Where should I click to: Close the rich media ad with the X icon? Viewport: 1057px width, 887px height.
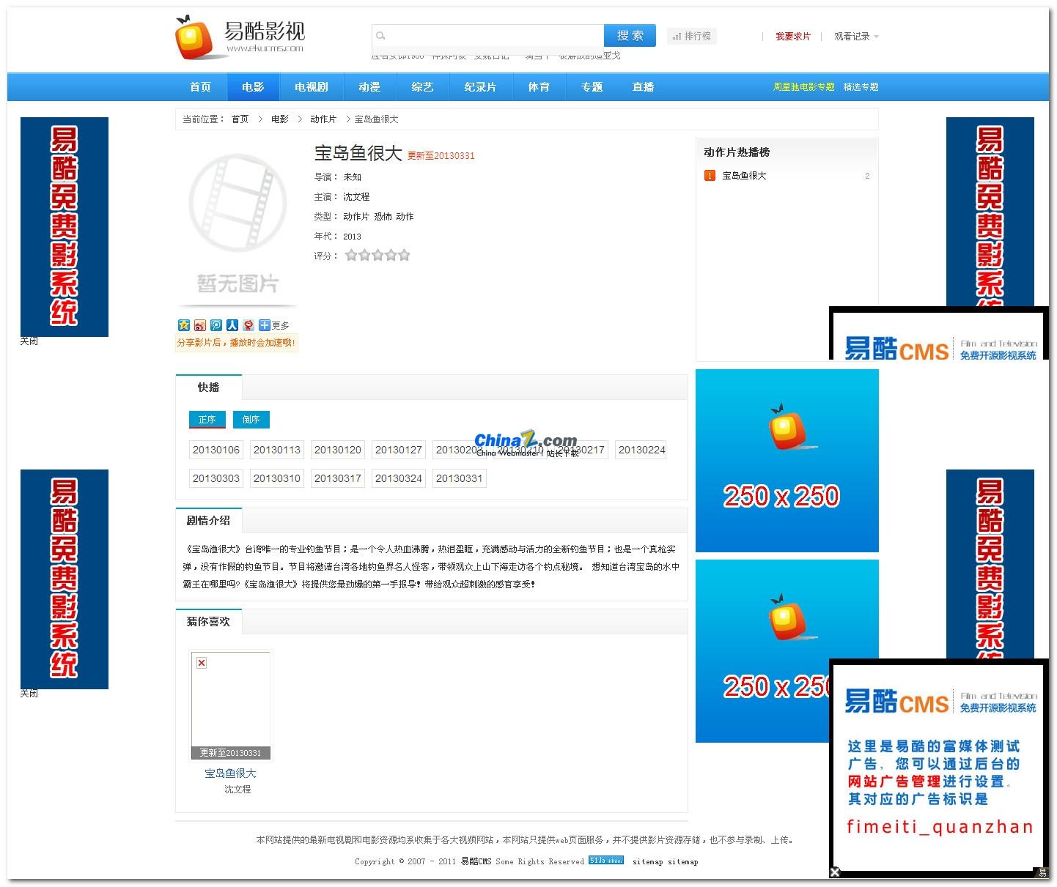834,872
